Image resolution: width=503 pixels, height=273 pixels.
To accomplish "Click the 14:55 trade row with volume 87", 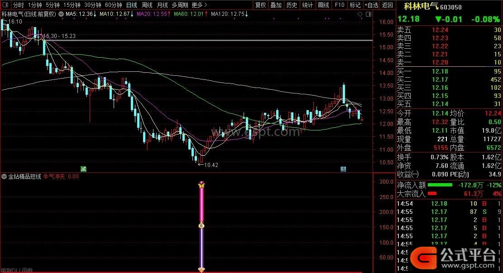I will (449, 212).
